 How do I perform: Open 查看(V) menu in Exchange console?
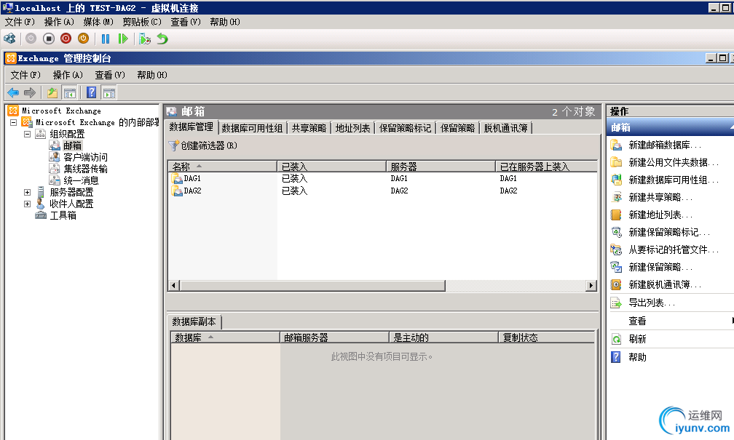click(110, 75)
